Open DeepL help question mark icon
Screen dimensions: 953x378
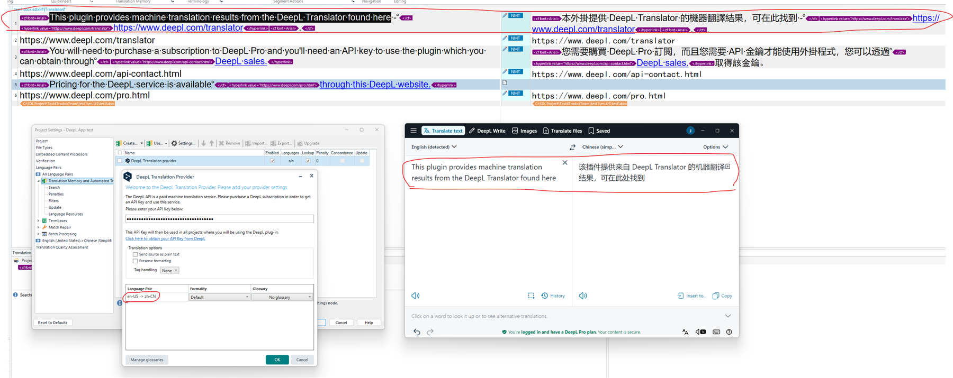(729, 332)
